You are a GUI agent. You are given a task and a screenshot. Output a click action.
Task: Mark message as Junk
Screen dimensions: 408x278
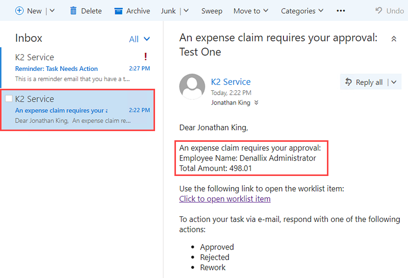click(168, 11)
